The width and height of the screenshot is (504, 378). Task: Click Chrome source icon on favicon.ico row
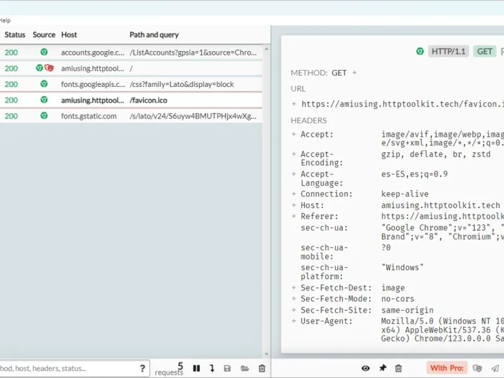click(44, 100)
